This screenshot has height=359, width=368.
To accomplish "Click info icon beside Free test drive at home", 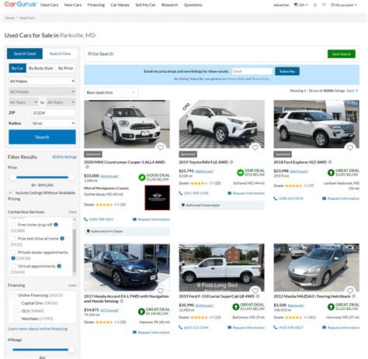I will click(x=62, y=239).
